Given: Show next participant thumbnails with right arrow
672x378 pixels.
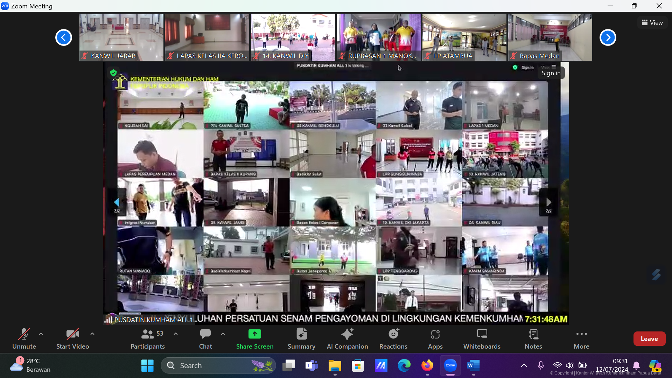Looking at the screenshot, I should pyautogui.click(x=608, y=37).
